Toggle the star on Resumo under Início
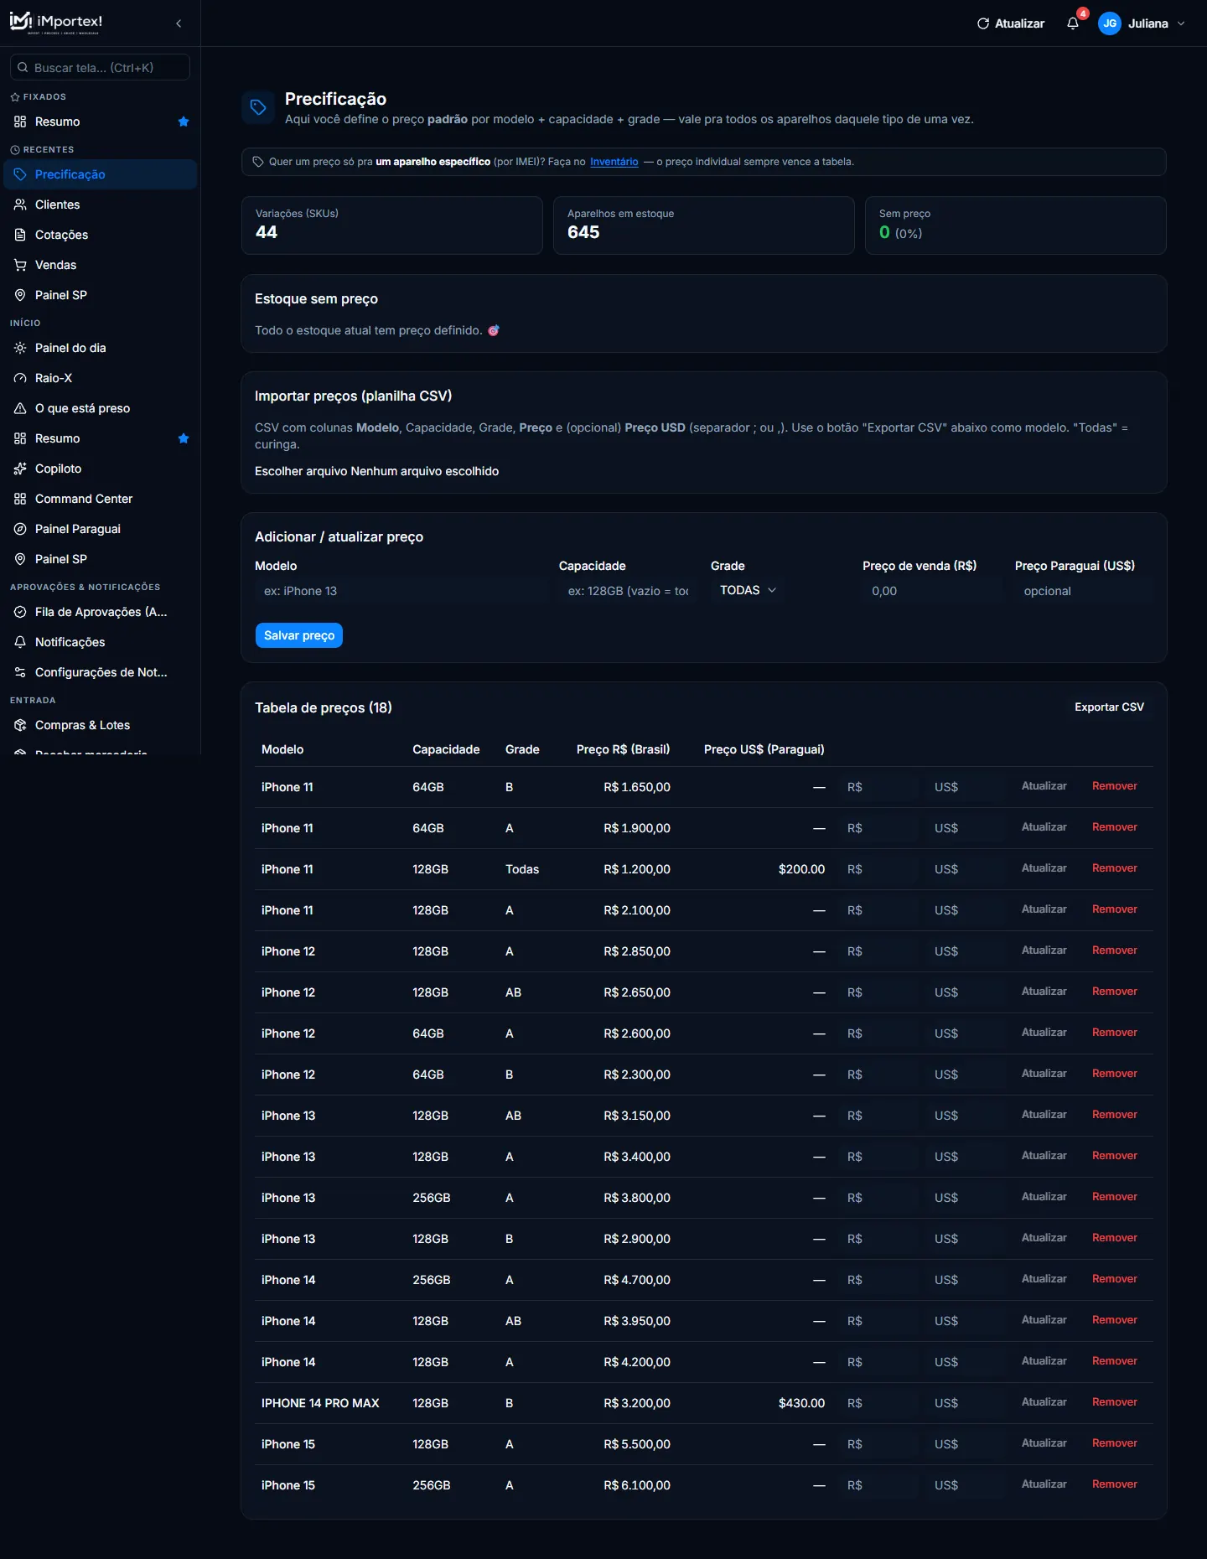The width and height of the screenshot is (1207, 1559). click(184, 438)
